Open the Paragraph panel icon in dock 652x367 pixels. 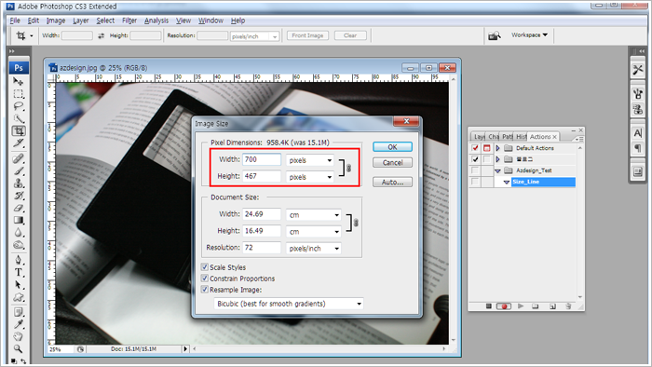[637, 148]
